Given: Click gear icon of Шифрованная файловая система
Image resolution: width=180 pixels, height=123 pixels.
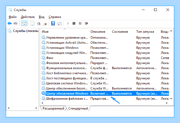Looking at the screenshot, I should [x=43, y=98].
